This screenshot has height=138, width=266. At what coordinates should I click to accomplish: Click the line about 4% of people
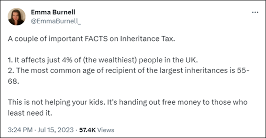[103, 60]
